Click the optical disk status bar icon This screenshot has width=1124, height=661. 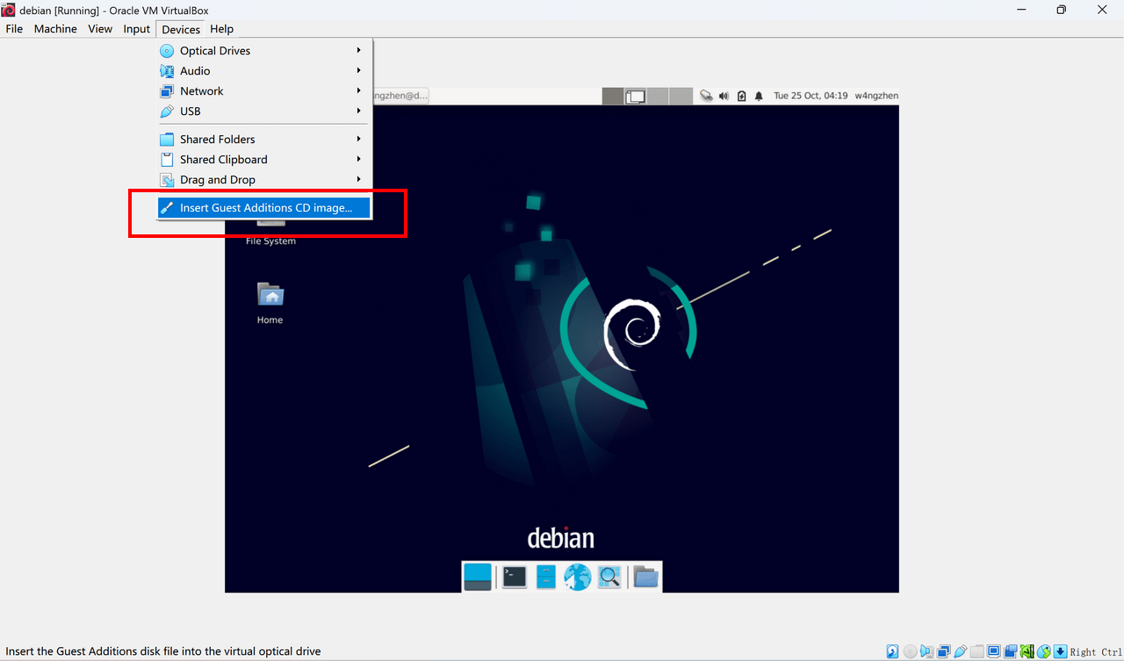[911, 651]
